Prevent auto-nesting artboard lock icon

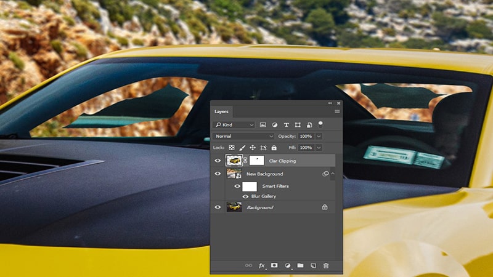(264, 148)
